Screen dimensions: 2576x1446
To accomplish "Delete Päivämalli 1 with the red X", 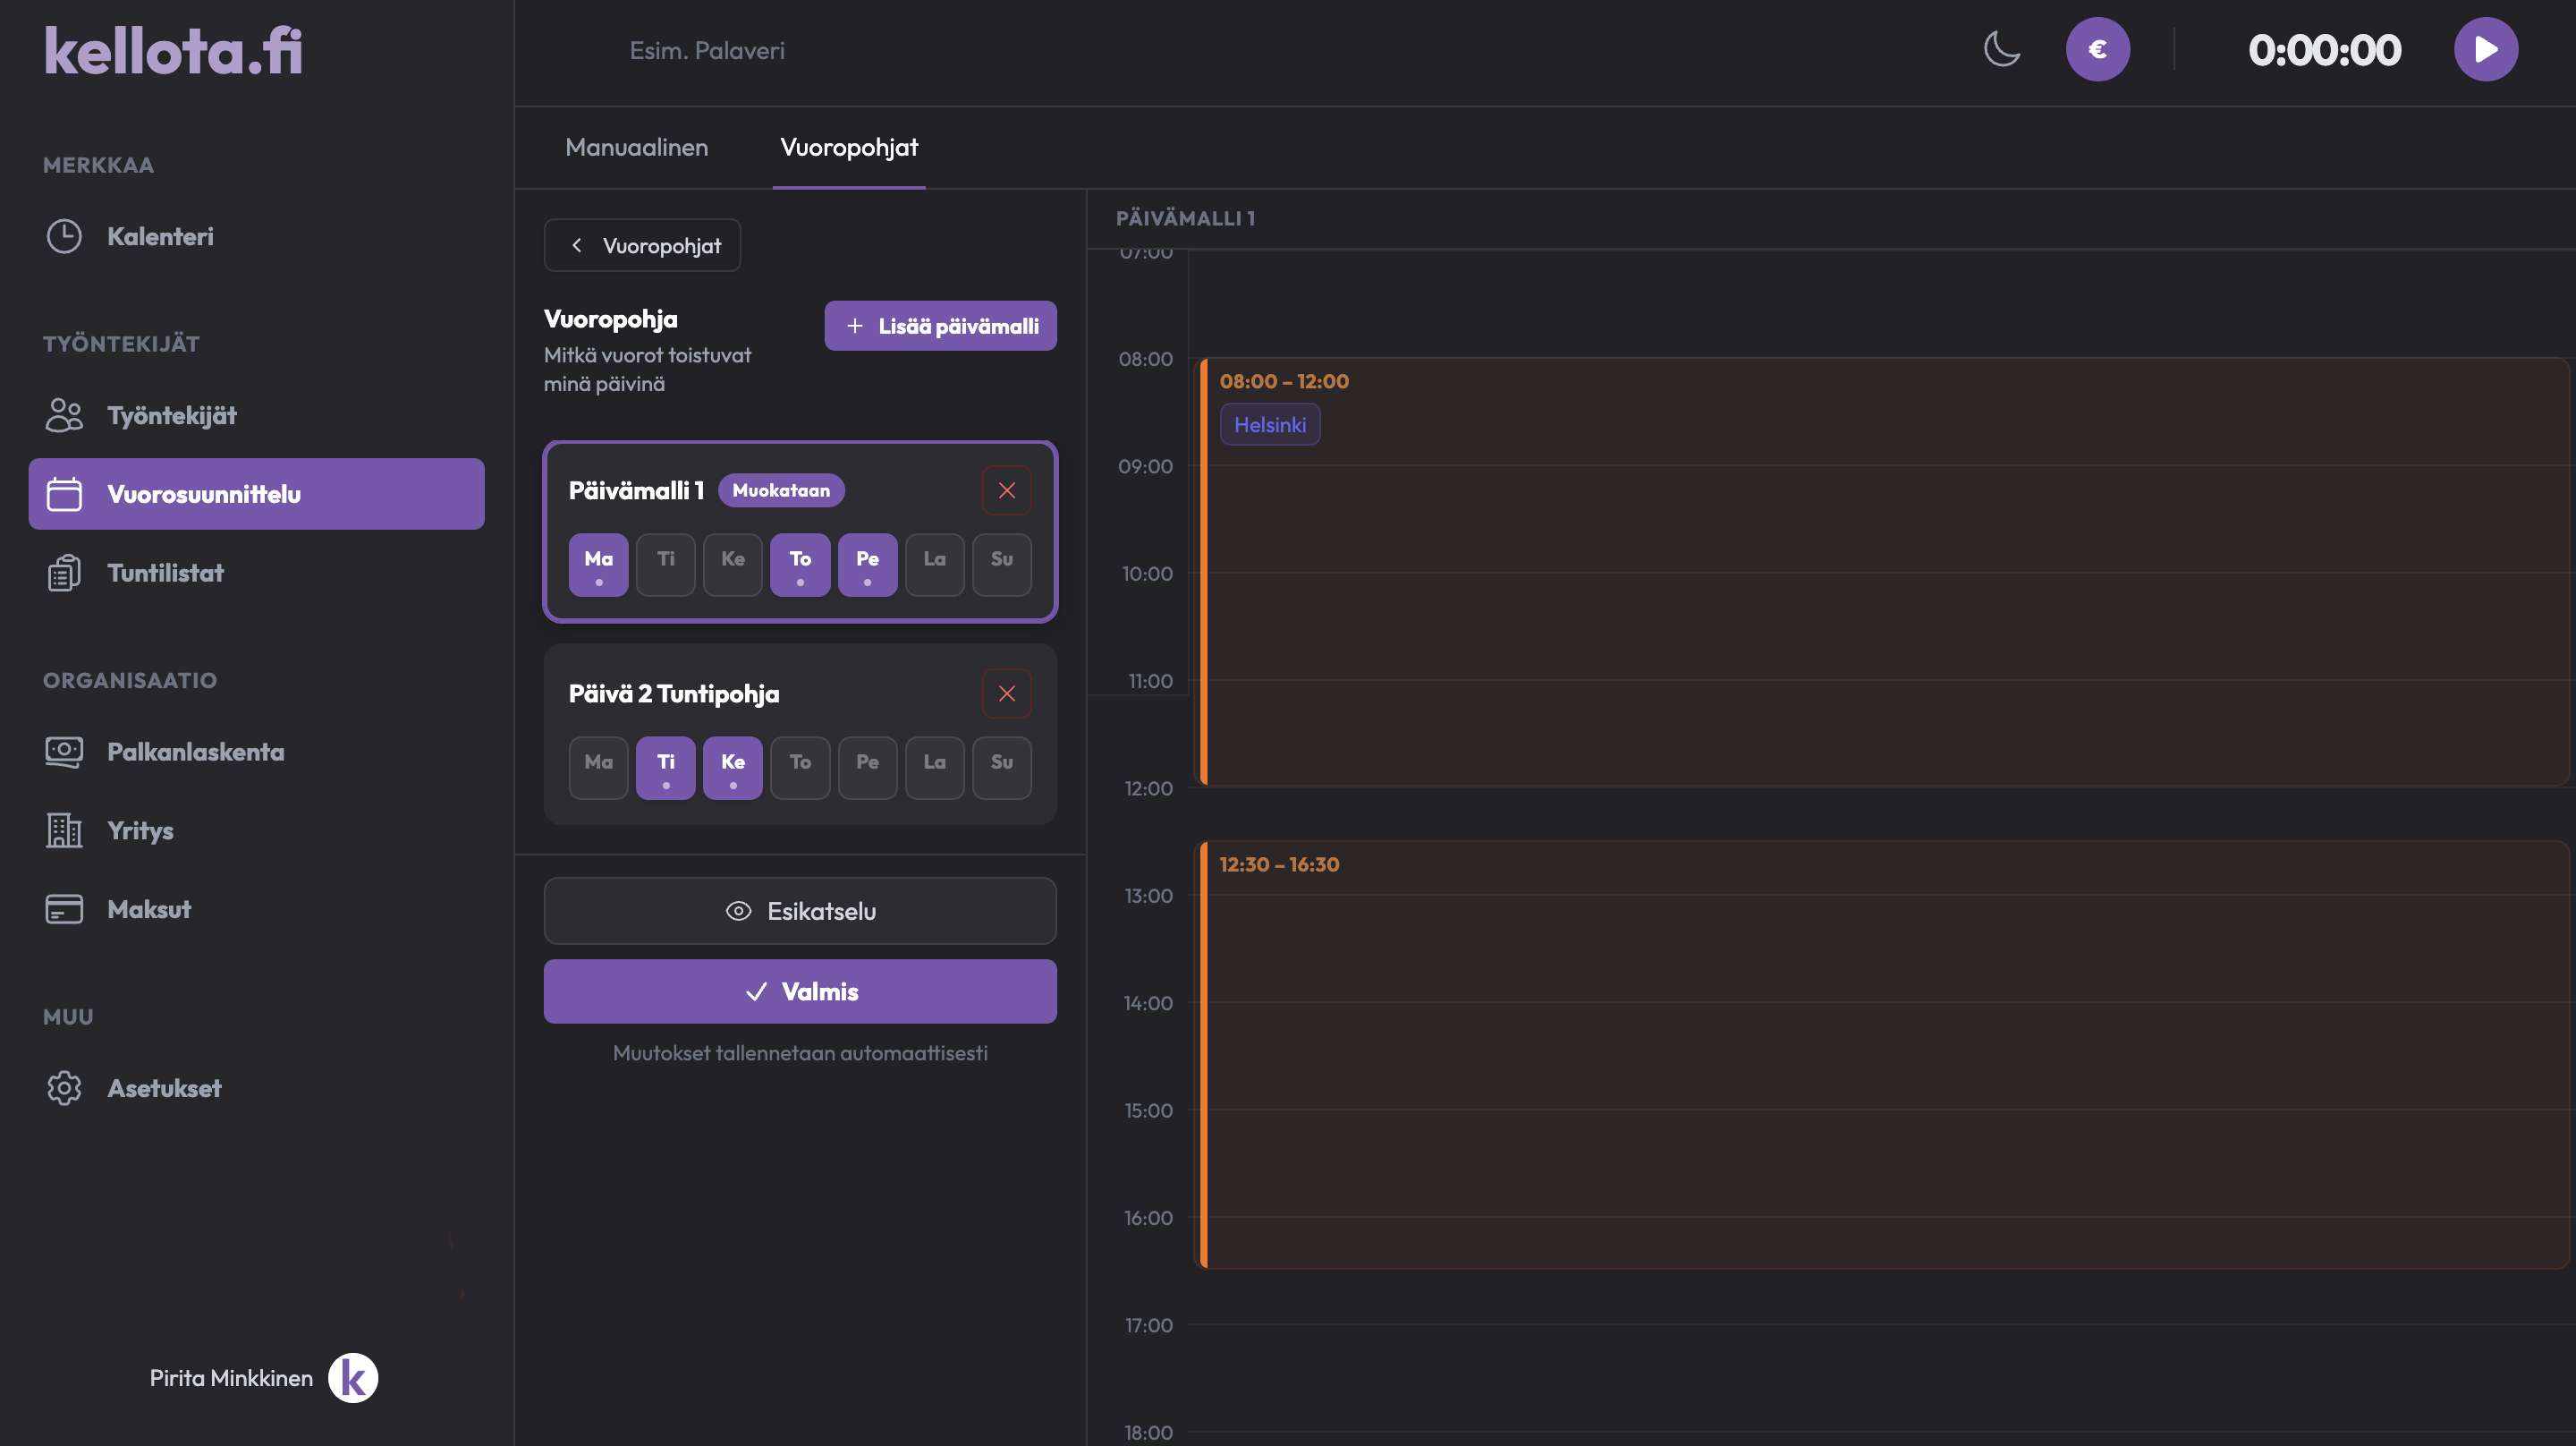I will click(x=1006, y=490).
